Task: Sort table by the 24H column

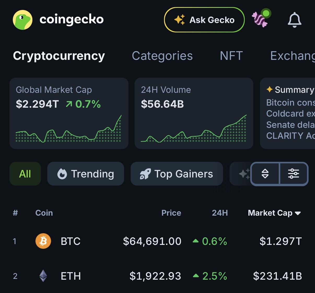Action: tap(220, 213)
